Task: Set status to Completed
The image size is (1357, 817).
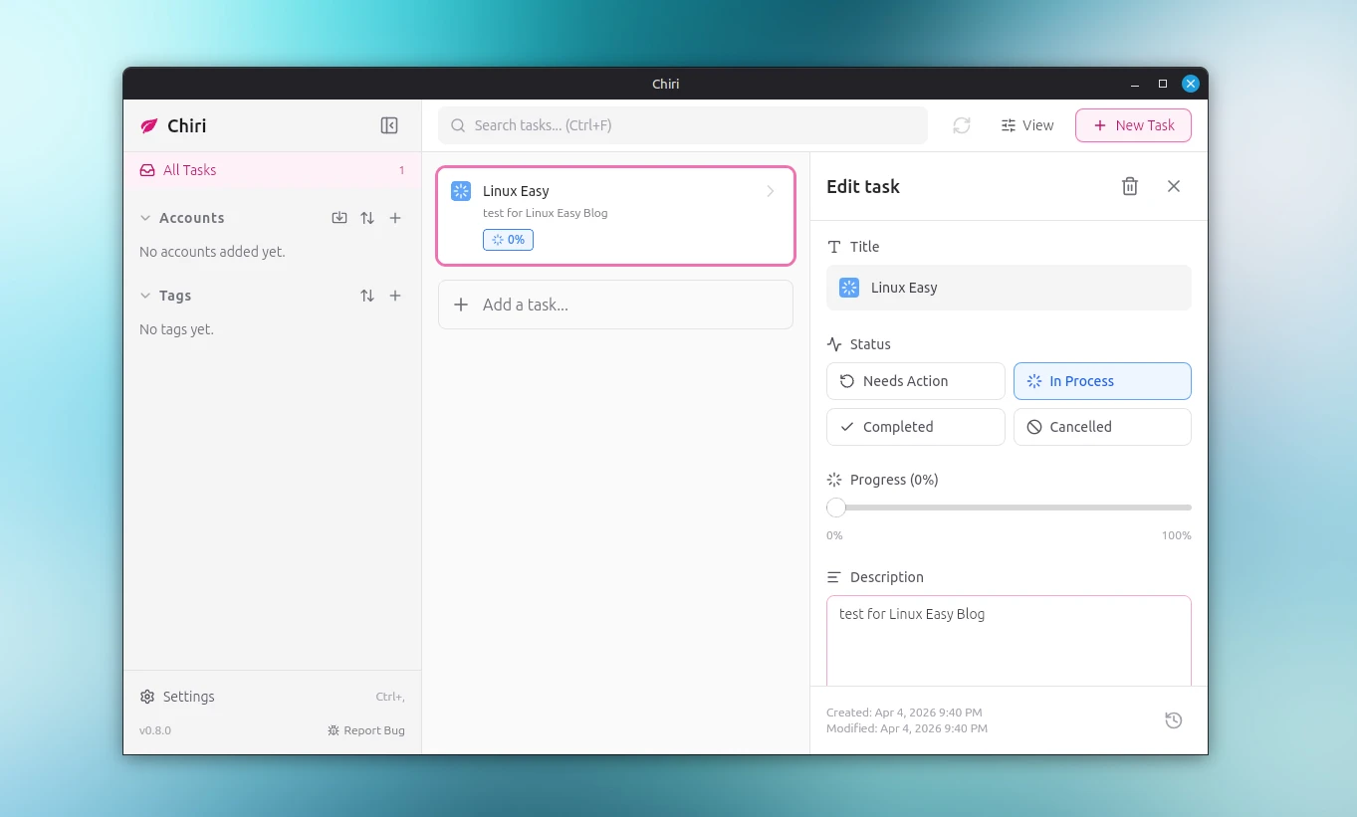Action: (x=915, y=427)
